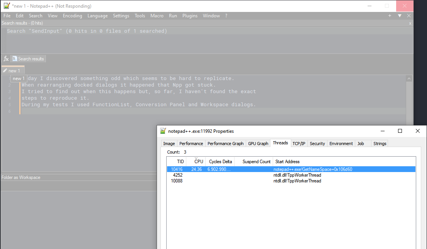427x249 pixels.
Task: Minimize the Properties window
Action: click(x=383, y=131)
